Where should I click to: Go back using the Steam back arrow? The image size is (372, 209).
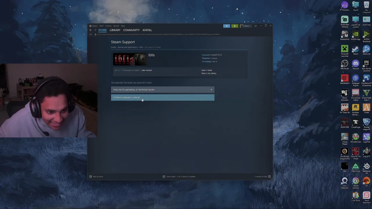tap(91, 30)
